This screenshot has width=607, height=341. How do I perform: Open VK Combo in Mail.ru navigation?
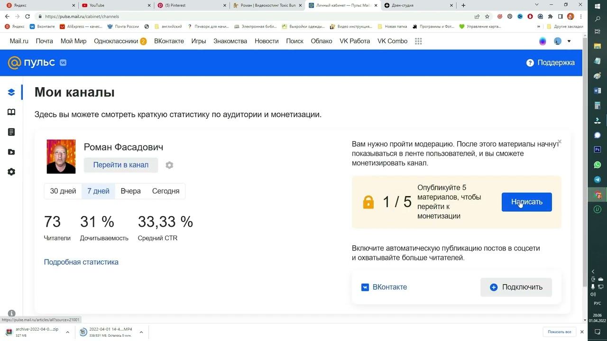click(393, 41)
